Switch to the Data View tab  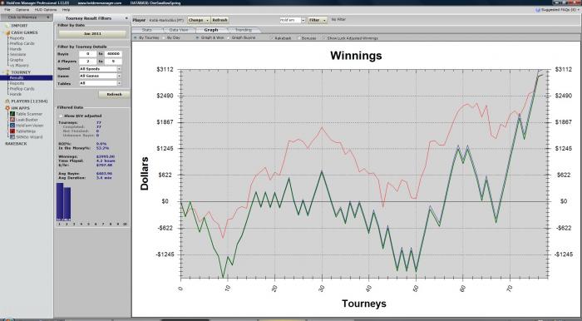[179, 30]
